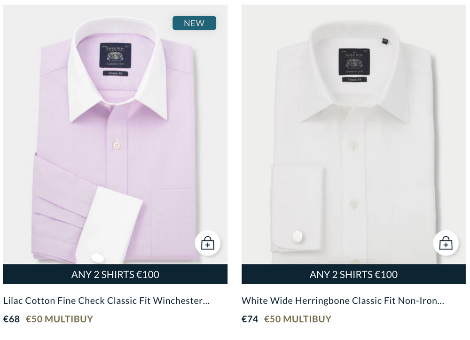Click the Classic Fit tag on white shirt
This screenshot has height=340, width=470.
point(354,80)
